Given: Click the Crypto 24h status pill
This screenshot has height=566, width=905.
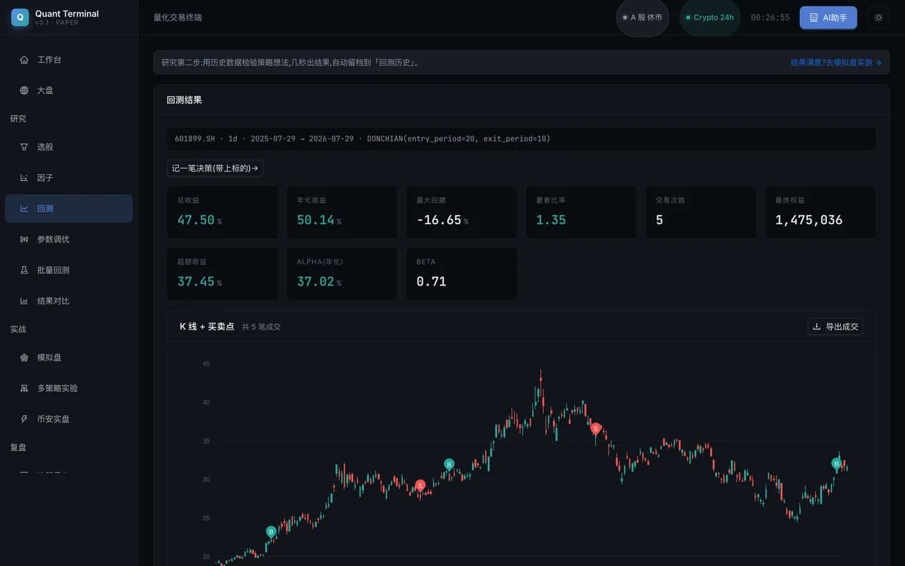Looking at the screenshot, I should (x=710, y=17).
